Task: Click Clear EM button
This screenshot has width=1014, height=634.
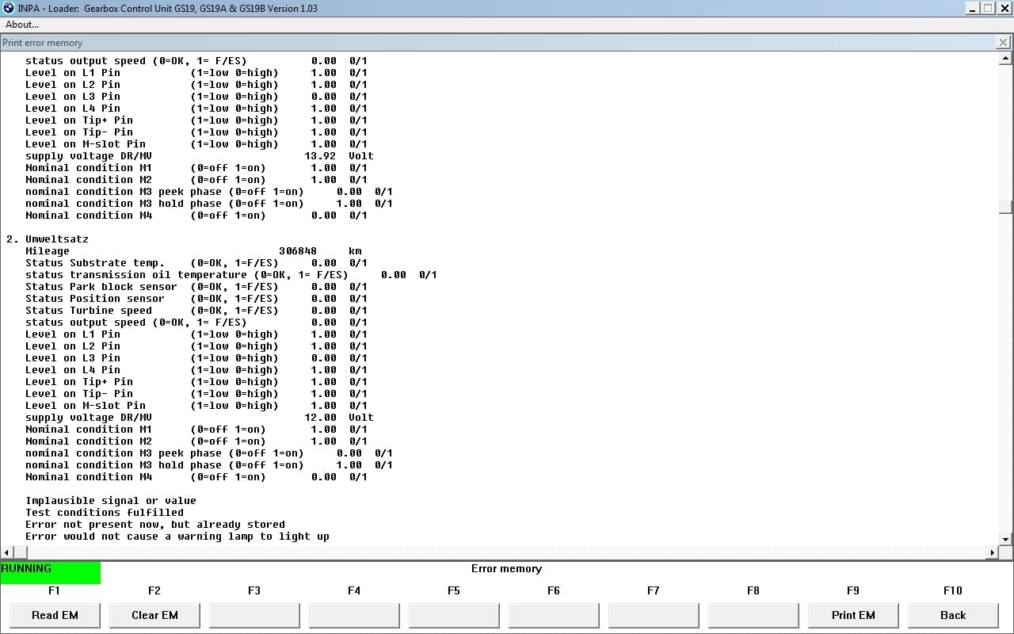Action: click(154, 615)
